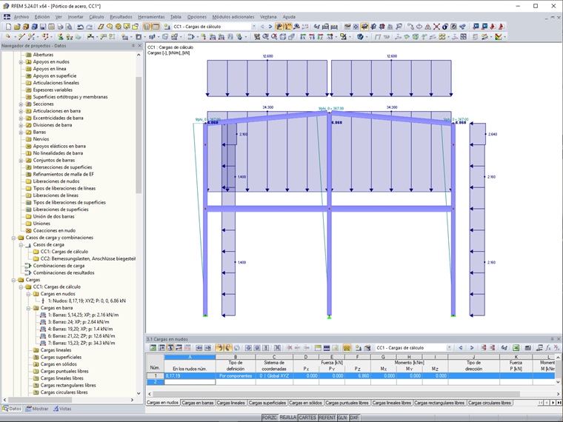The image size is (563, 422).
Task: Toggle the show loads button in toolbar
Action: coord(279,27)
